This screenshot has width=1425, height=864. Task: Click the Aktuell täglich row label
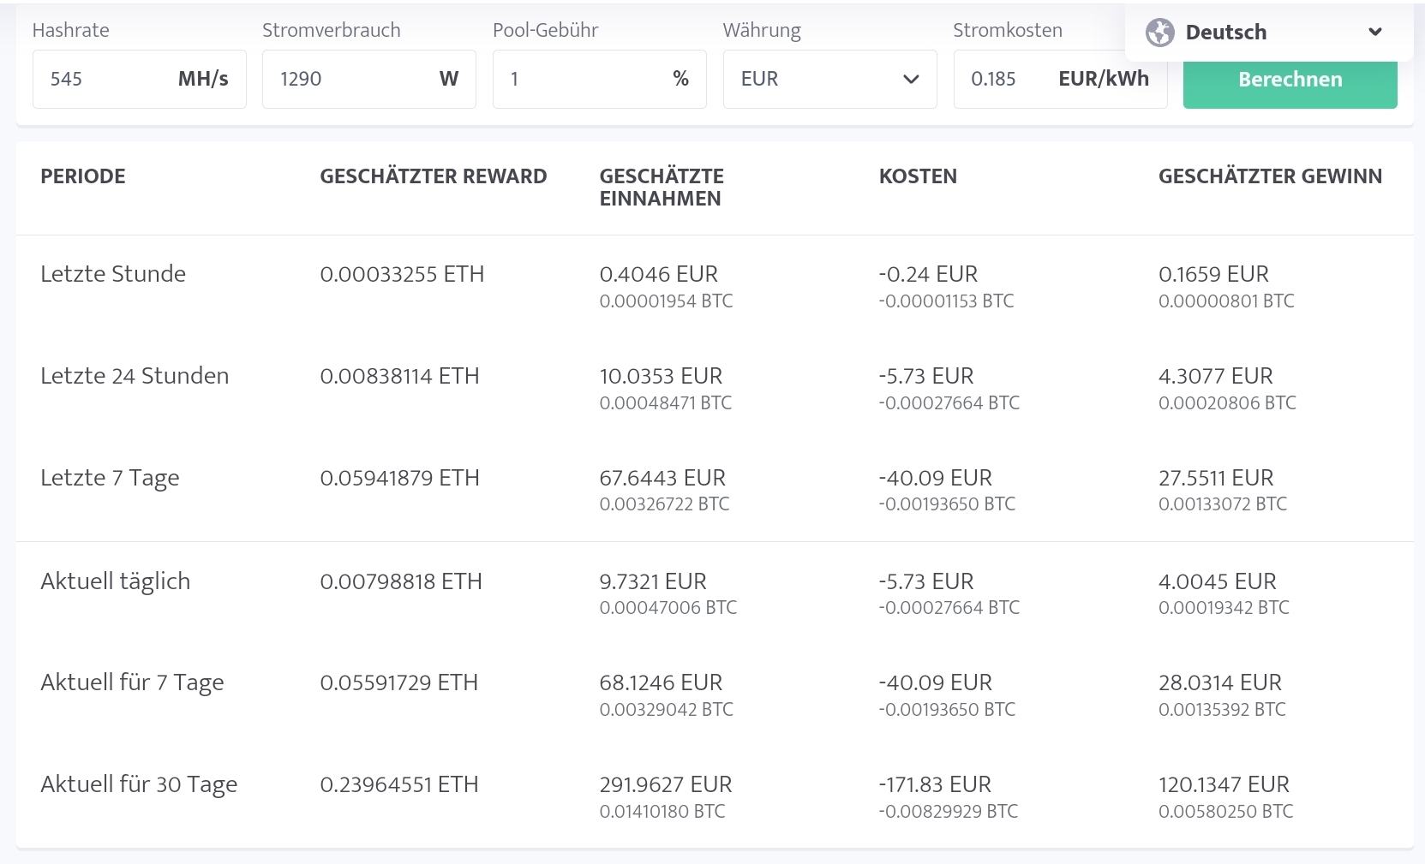click(115, 581)
